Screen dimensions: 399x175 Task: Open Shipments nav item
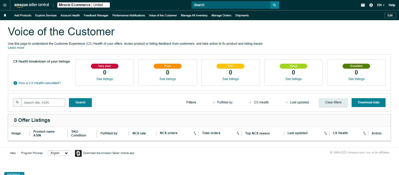point(242,15)
